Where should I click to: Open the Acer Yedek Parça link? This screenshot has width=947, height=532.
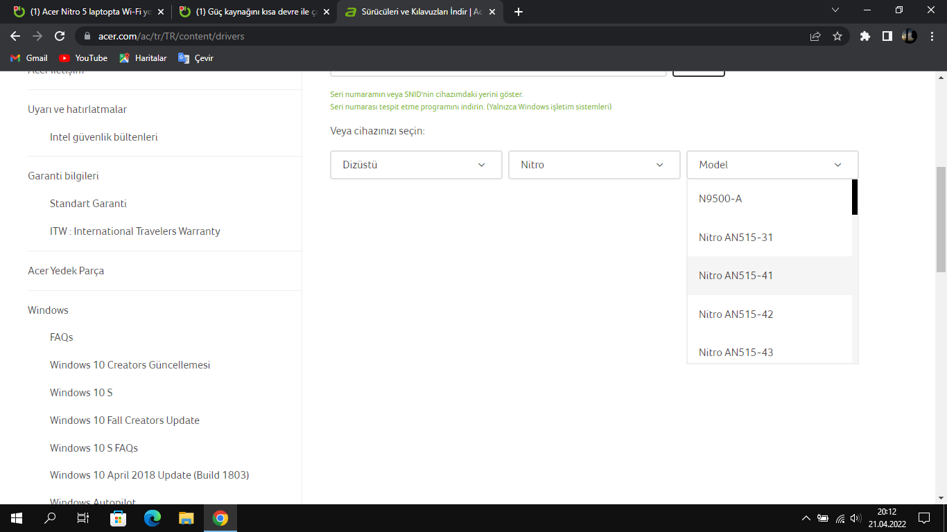click(x=66, y=271)
